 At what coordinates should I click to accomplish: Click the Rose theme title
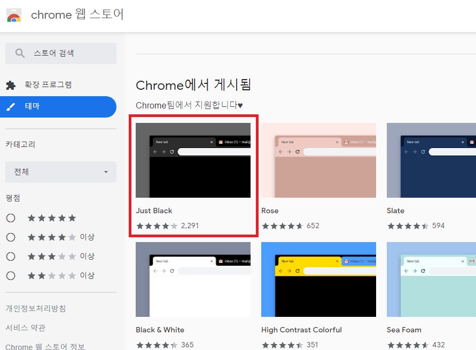coord(270,211)
